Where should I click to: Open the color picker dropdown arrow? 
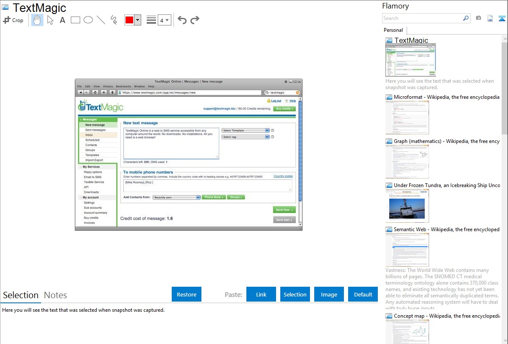click(x=138, y=20)
